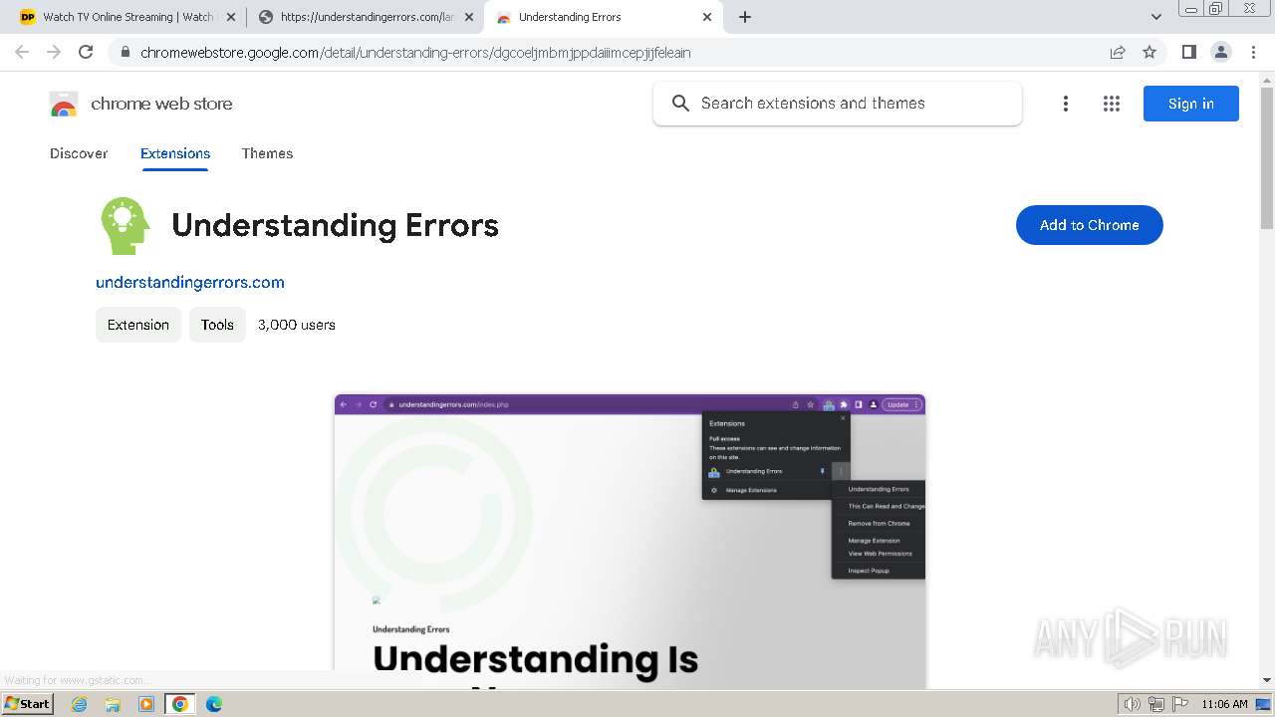Open the Themes section
1275x717 pixels.
267,153
